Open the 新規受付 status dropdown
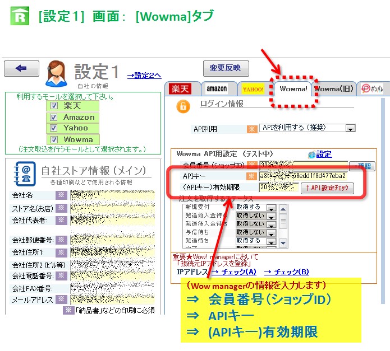The height and width of the screenshot is (351, 390). click(271, 208)
